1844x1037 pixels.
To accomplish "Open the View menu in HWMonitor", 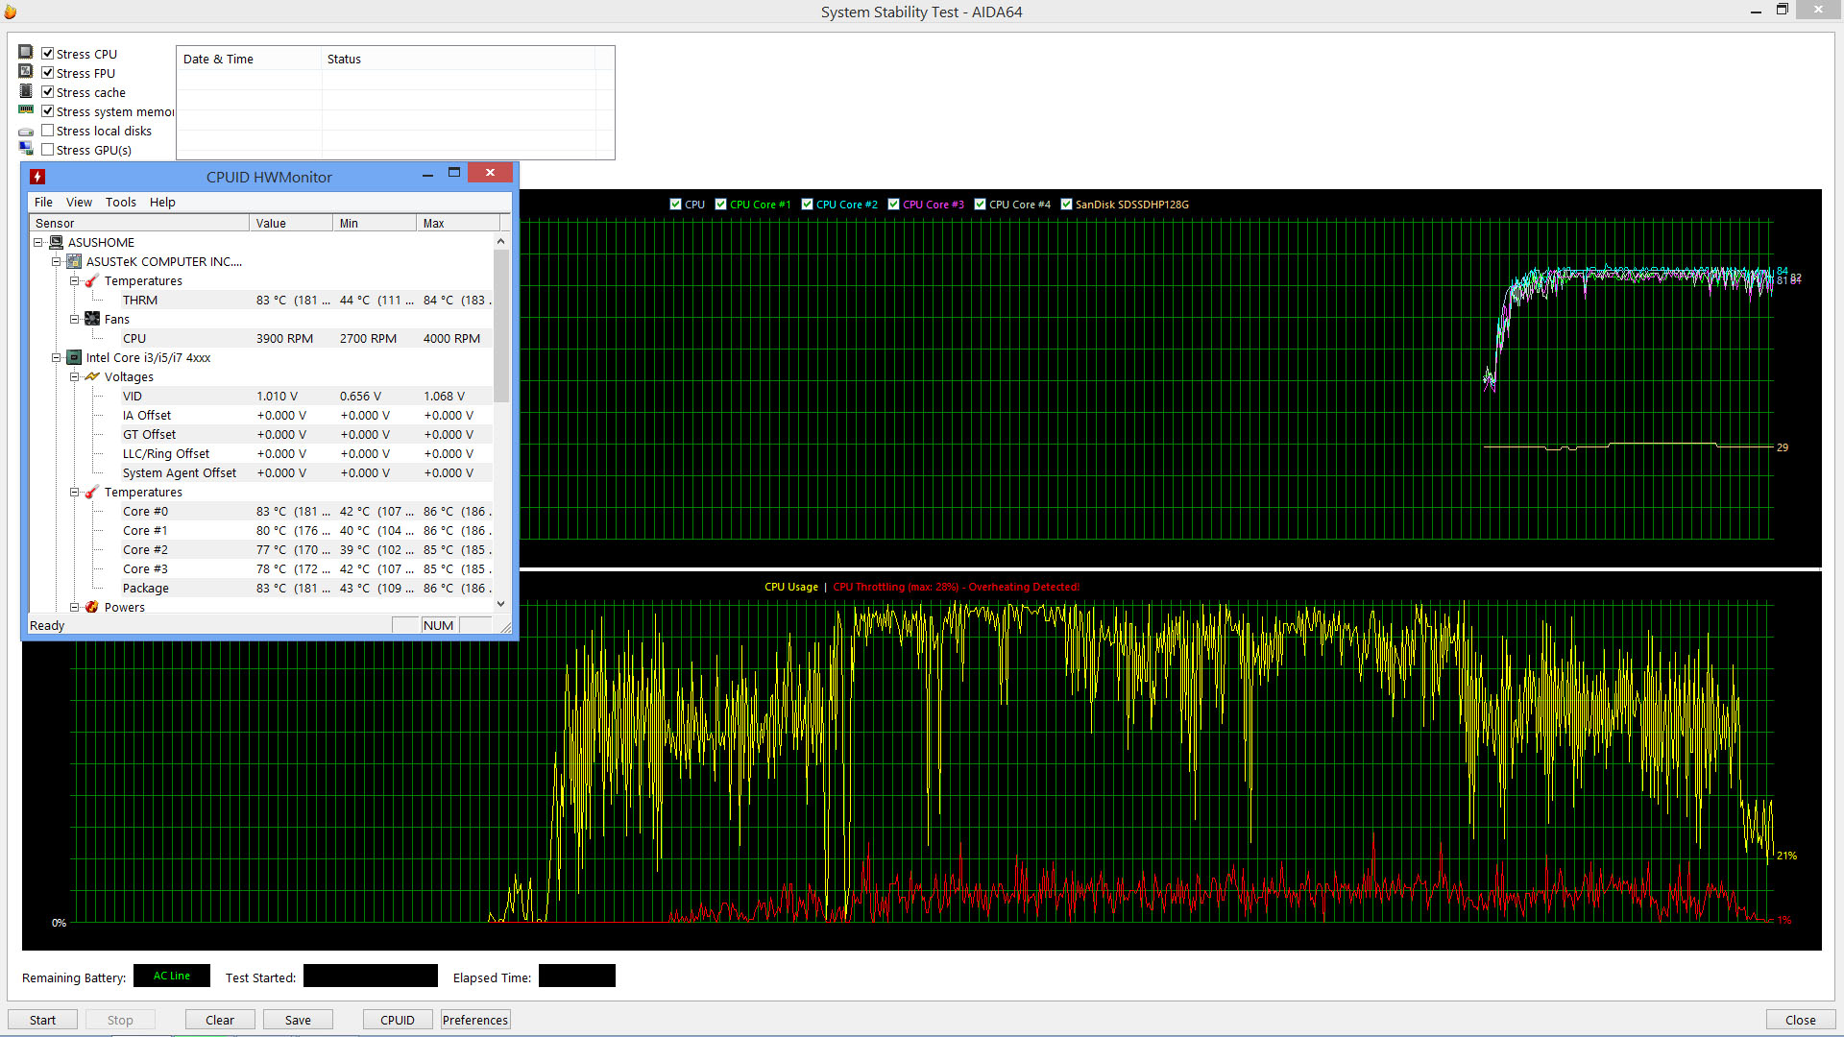I will 79,203.
